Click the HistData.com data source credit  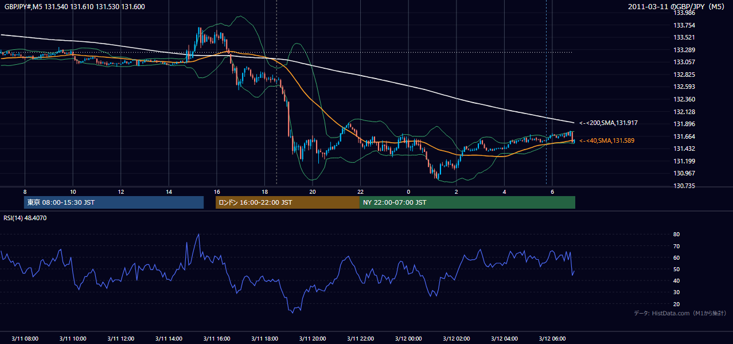coord(680,313)
